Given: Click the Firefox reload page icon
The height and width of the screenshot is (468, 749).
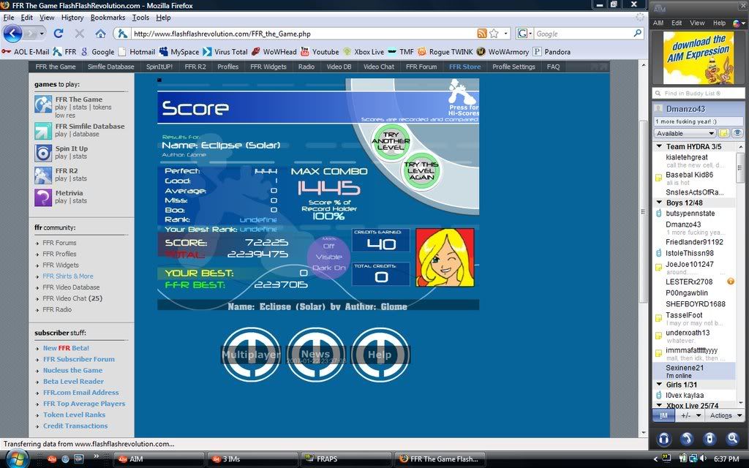Looking at the screenshot, I should pyautogui.click(x=59, y=34).
